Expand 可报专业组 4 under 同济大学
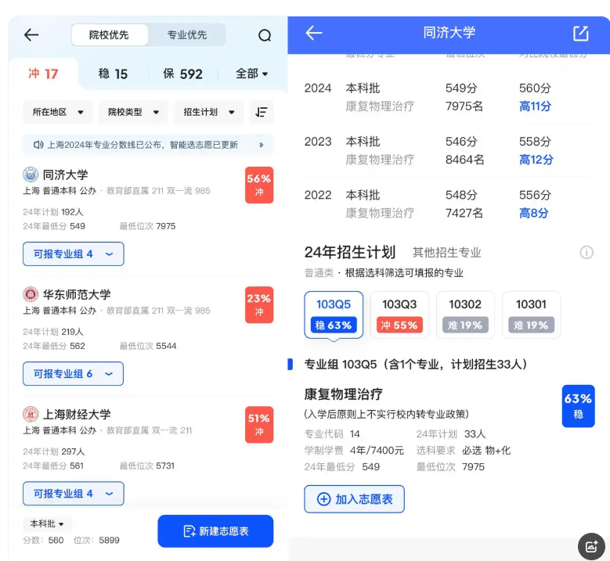 (x=73, y=254)
